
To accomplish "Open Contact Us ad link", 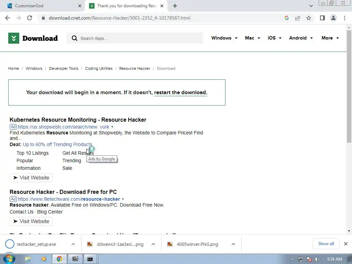I will (21, 212).
